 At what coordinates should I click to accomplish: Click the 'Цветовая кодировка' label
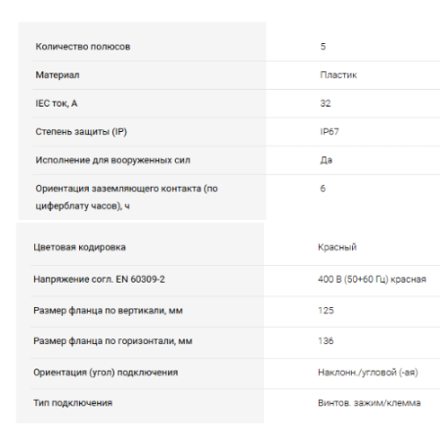(79, 247)
